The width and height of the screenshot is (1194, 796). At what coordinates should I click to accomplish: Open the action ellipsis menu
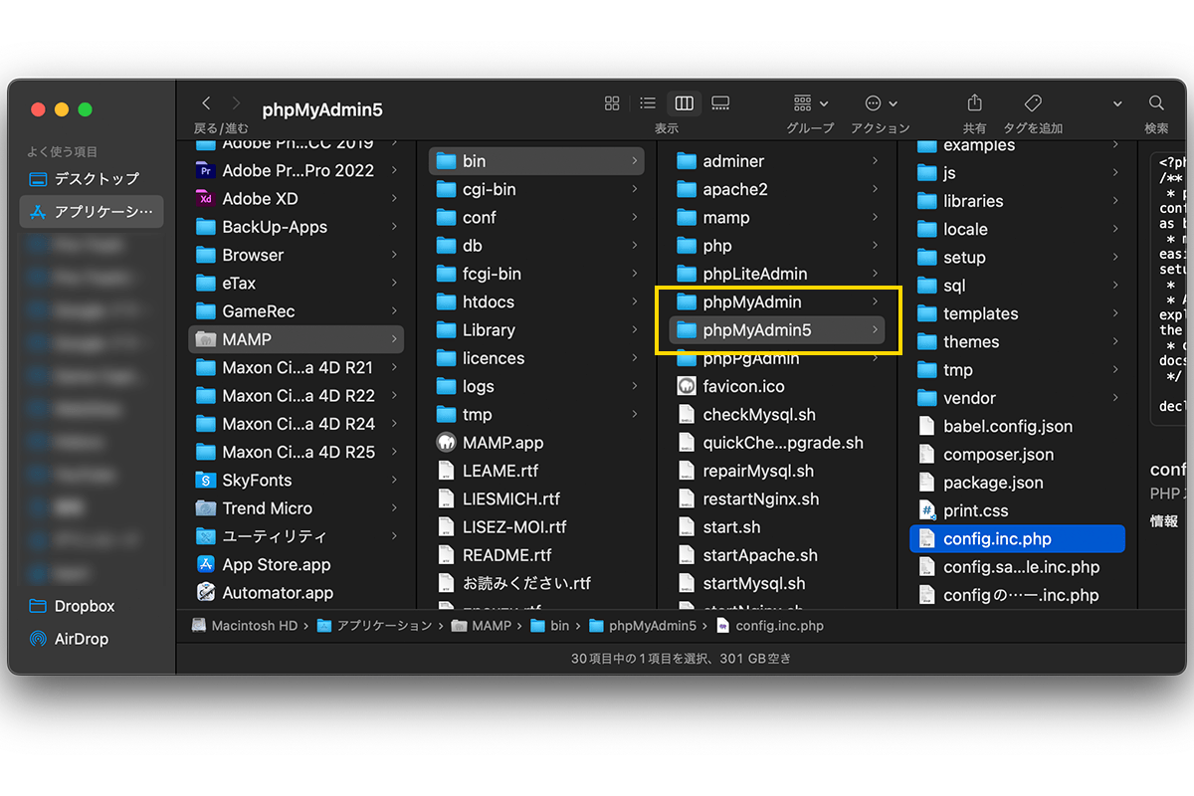pyautogui.click(x=881, y=103)
